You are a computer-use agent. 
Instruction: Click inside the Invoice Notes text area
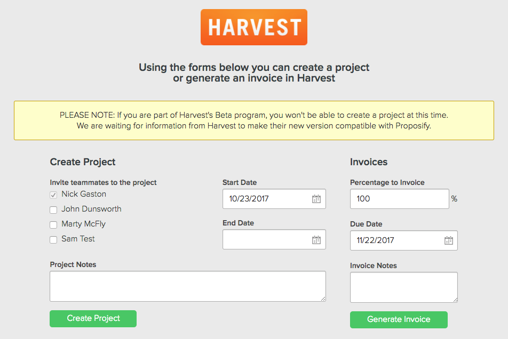click(403, 287)
